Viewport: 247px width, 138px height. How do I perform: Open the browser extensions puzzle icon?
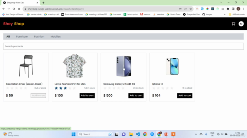(x=228, y=9)
